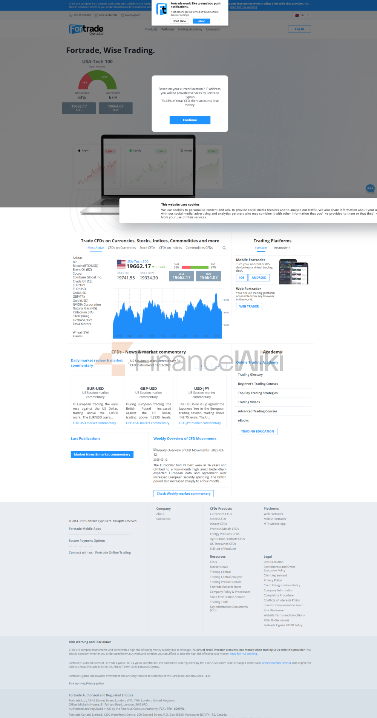Click the mobile phones image in Mobile Fortrader
Screen dimensions: 377x718
coord(294,272)
